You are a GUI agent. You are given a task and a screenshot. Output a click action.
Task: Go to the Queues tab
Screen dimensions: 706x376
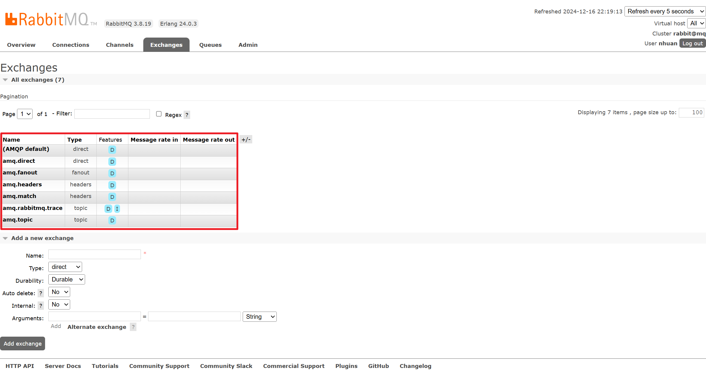[x=210, y=45]
